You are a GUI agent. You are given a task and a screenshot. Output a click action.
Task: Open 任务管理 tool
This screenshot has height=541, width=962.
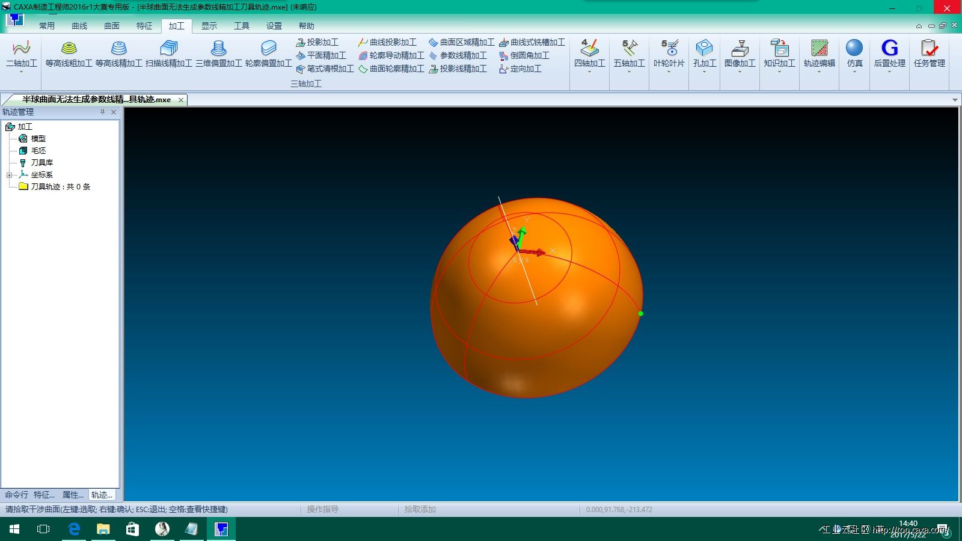[929, 55]
